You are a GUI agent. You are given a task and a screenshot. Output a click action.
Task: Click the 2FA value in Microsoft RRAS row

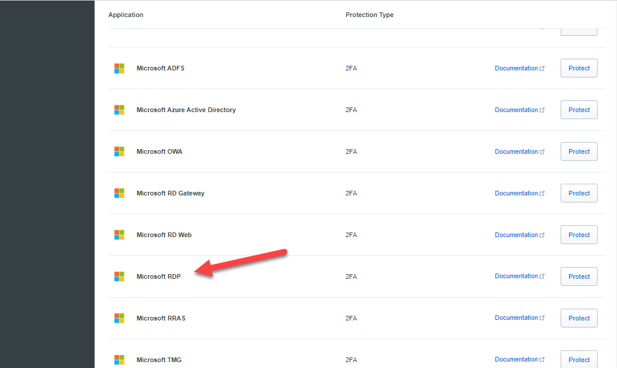click(x=351, y=319)
